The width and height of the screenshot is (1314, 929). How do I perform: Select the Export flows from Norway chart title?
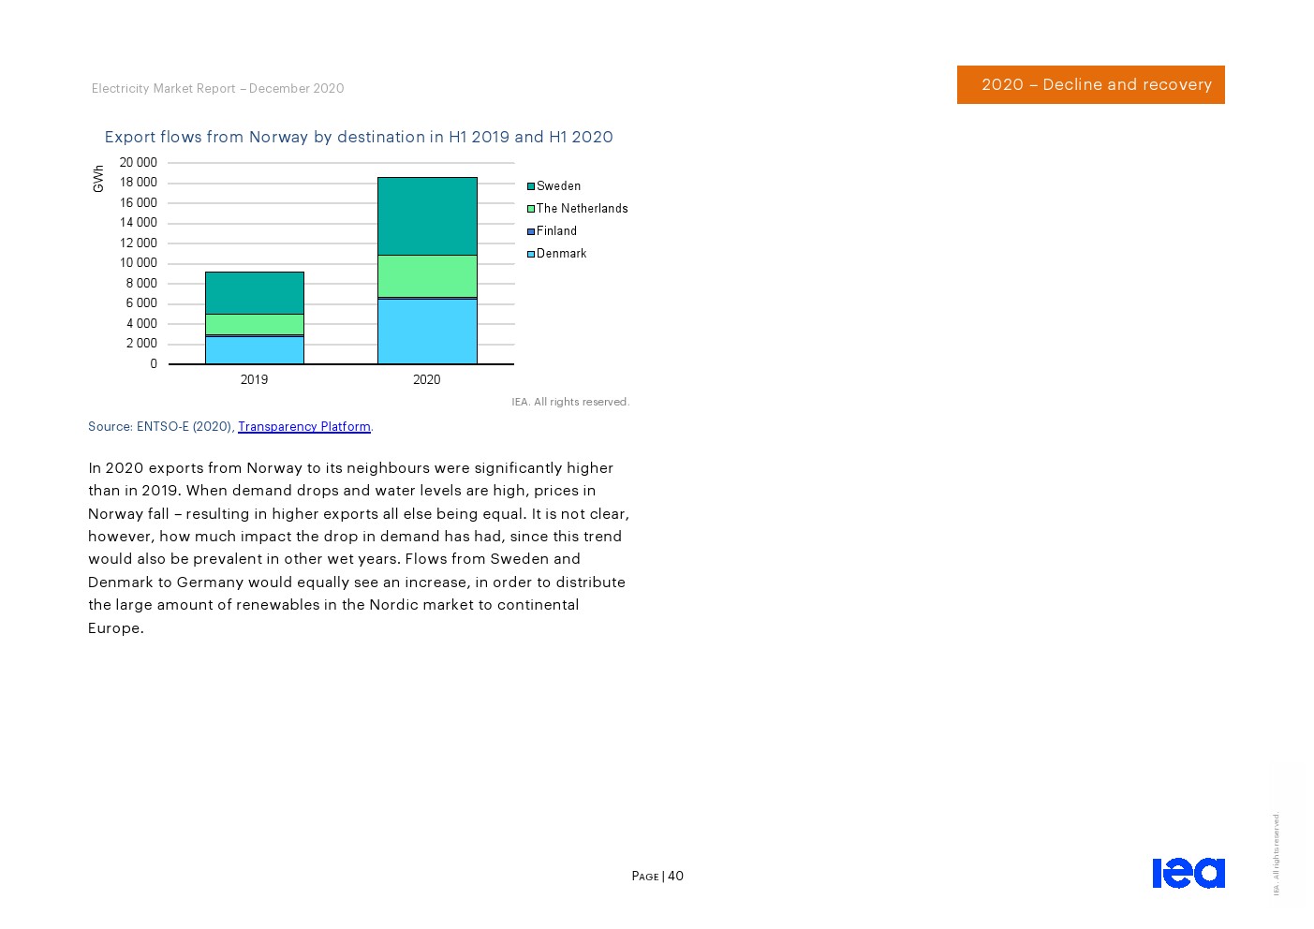pos(359,137)
